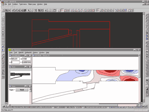
Task: Select the Arc drawing tool
Action: [x=3, y=23]
